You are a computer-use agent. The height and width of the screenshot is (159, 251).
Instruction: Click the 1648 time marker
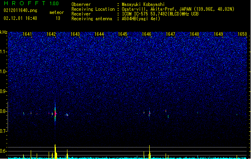click(194, 34)
